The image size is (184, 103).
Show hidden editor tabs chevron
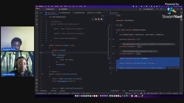click(104, 13)
